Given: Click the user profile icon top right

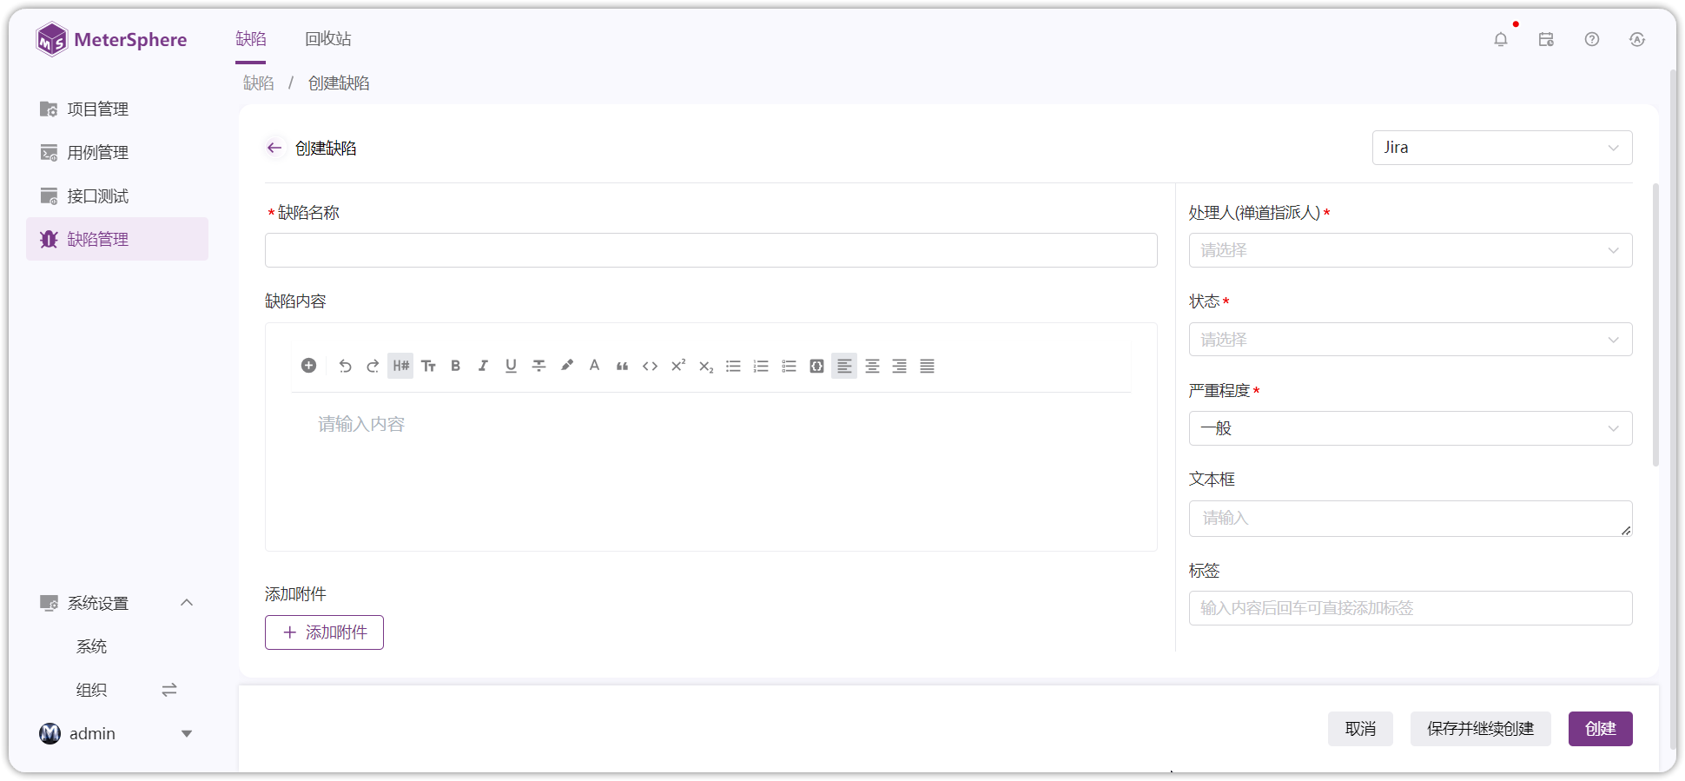Looking at the screenshot, I should [x=1637, y=39].
